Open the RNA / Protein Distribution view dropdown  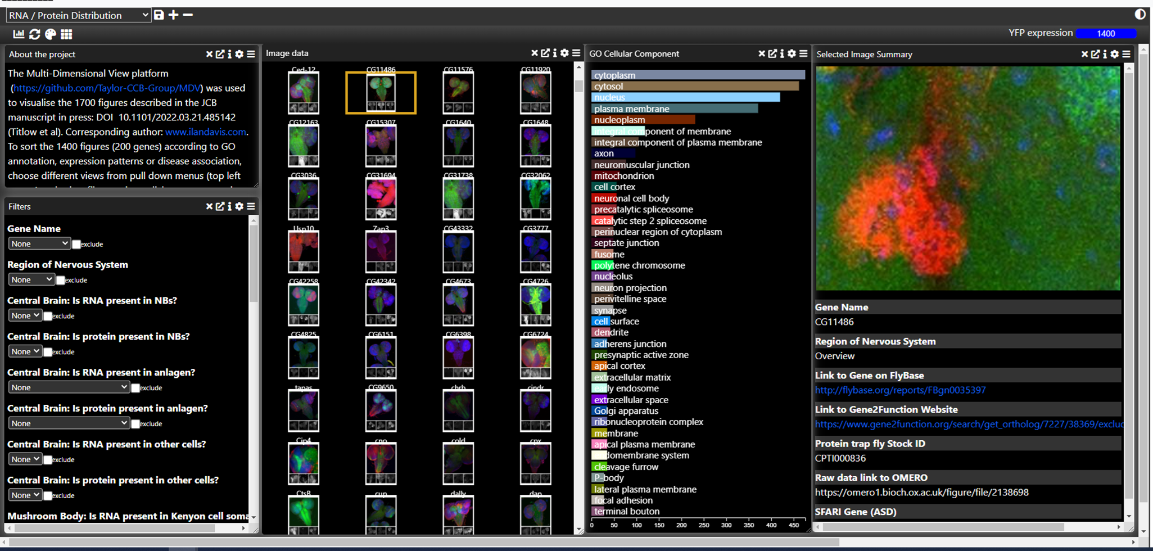point(78,15)
